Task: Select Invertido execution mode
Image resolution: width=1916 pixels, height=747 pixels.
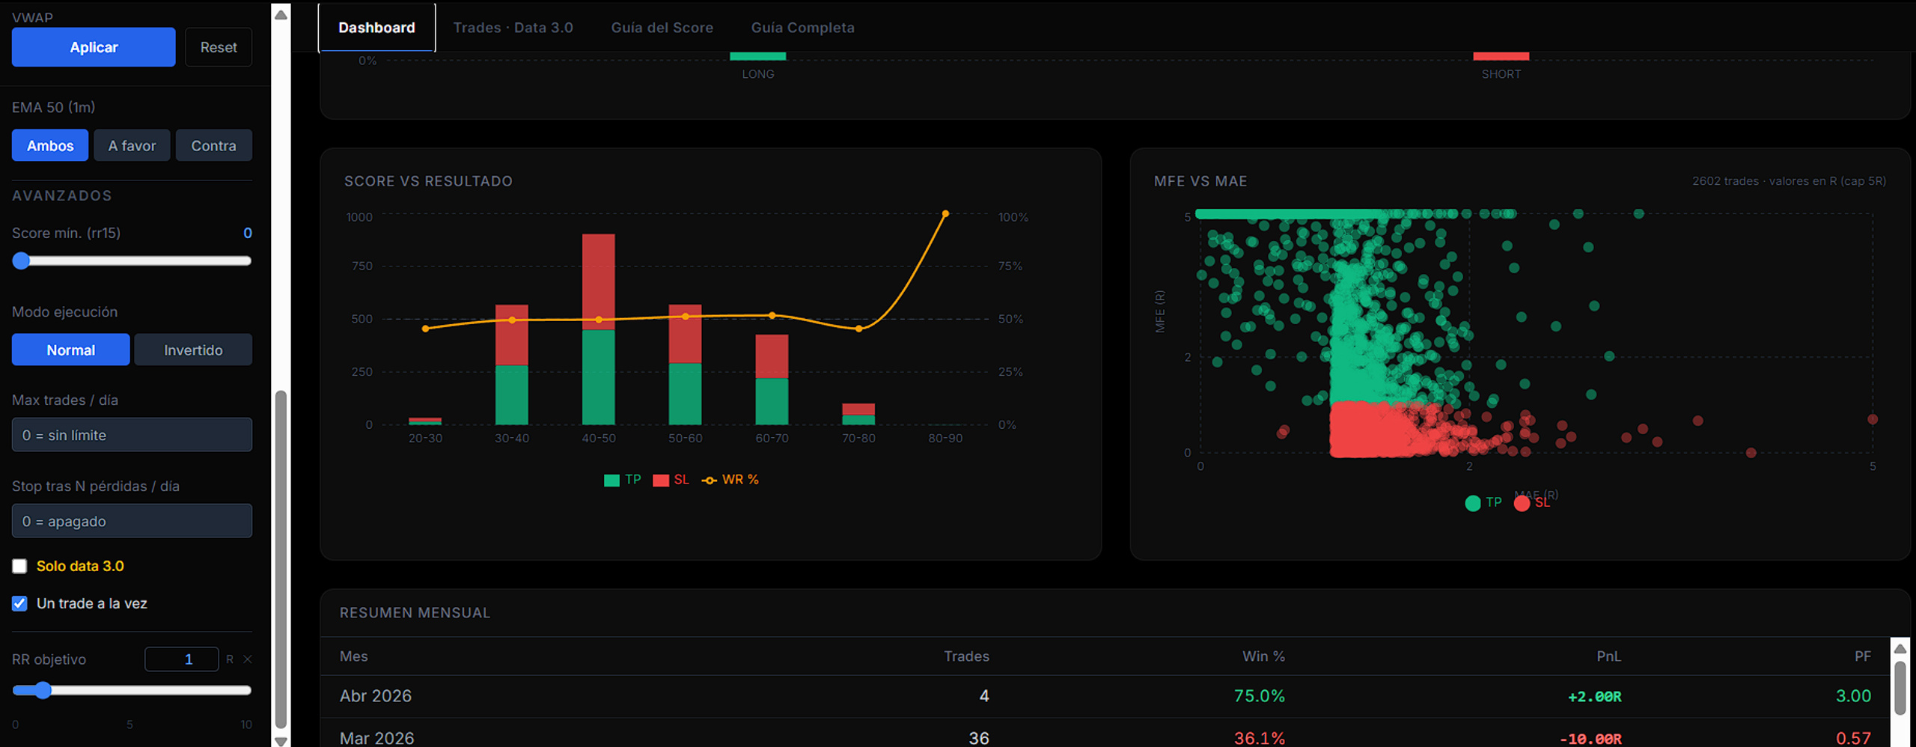Action: pyautogui.click(x=193, y=350)
